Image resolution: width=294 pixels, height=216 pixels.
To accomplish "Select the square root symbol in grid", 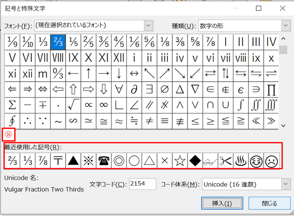I will click(73, 105).
